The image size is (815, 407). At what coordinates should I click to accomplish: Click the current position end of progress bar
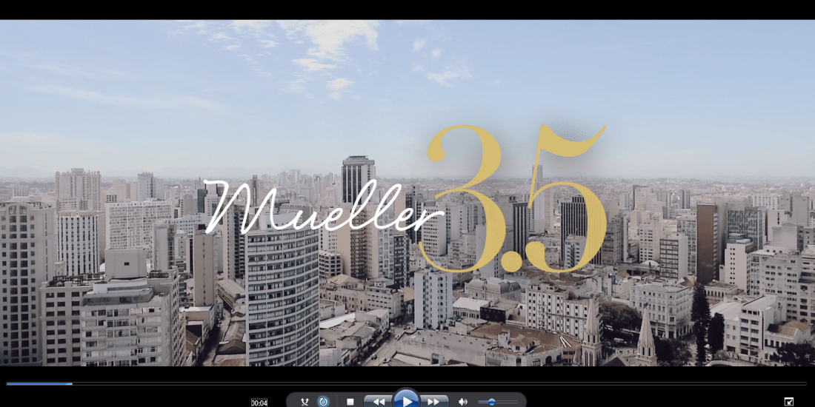pyautogui.click(x=72, y=384)
